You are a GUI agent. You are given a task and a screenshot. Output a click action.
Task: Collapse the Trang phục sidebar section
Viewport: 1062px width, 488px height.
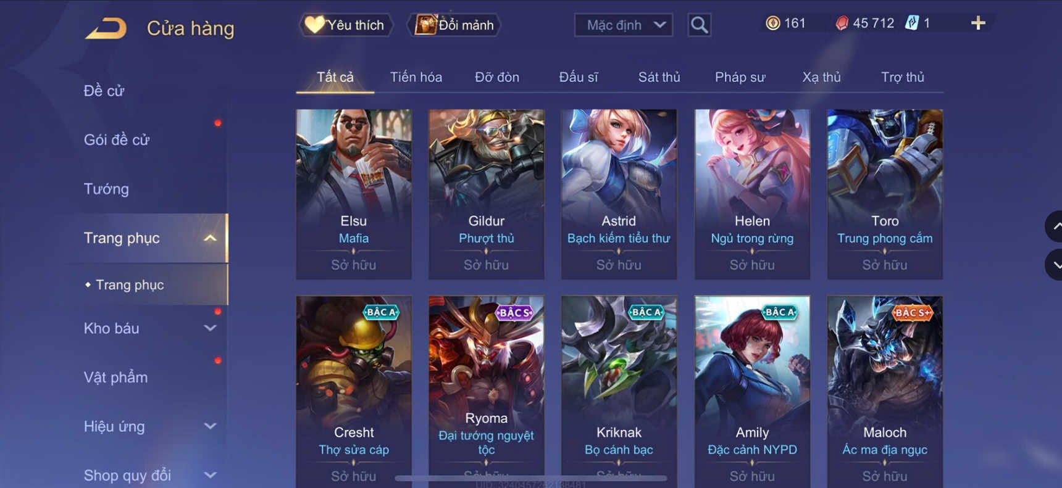coord(211,238)
